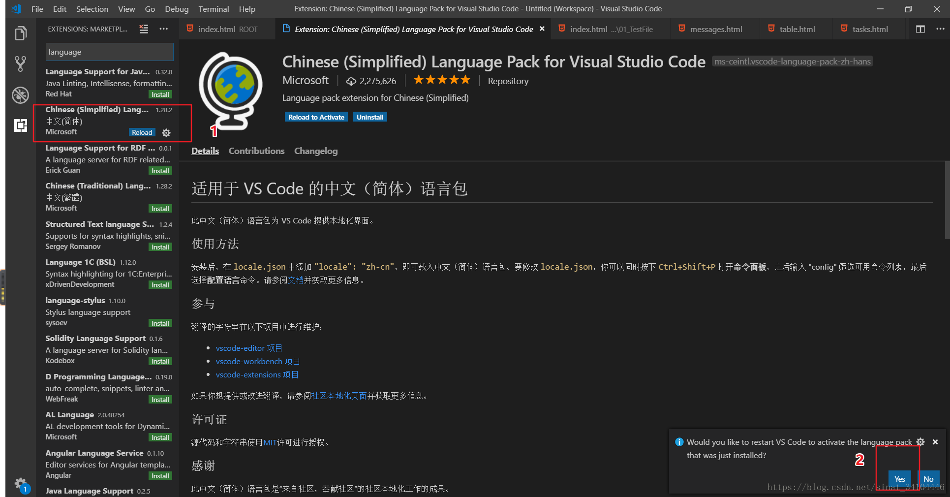Viewport: 950px width, 497px height.
Task: Split the editor to the right
Action: [x=920, y=29]
